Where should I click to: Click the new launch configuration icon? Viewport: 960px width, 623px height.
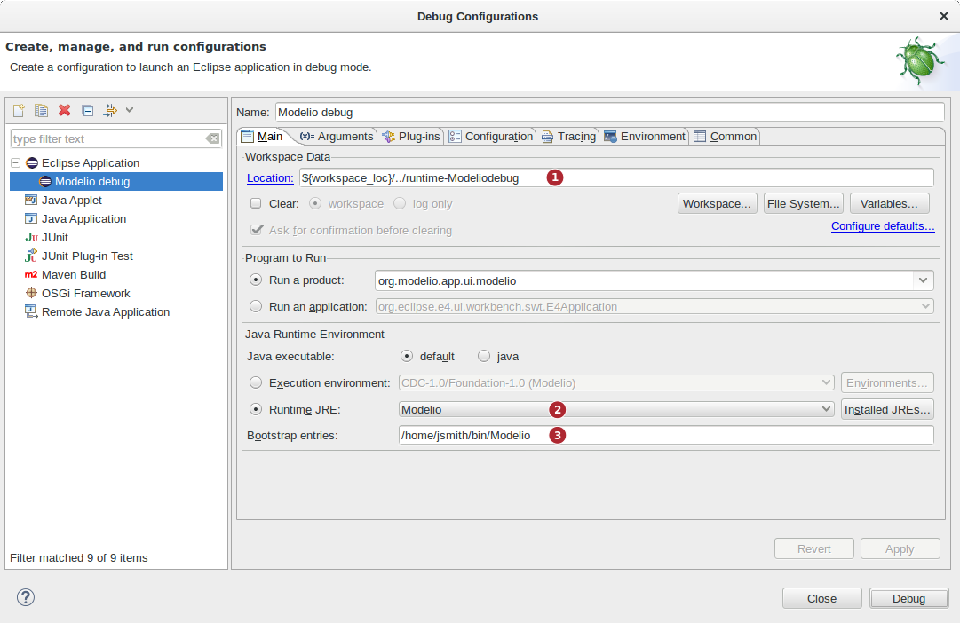pyautogui.click(x=18, y=110)
